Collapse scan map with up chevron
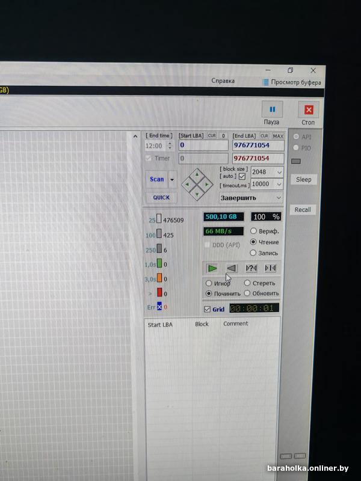361x481 pixels. tap(135, 136)
